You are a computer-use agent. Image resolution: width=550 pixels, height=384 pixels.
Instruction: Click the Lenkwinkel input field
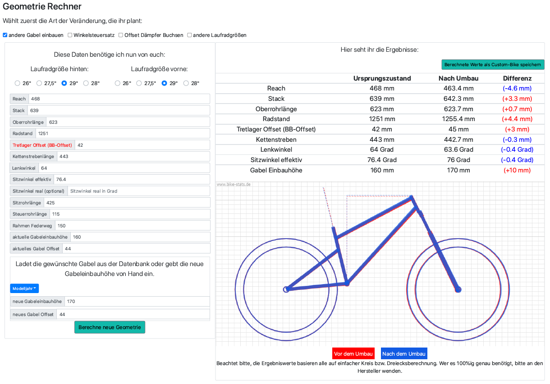[124, 168]
